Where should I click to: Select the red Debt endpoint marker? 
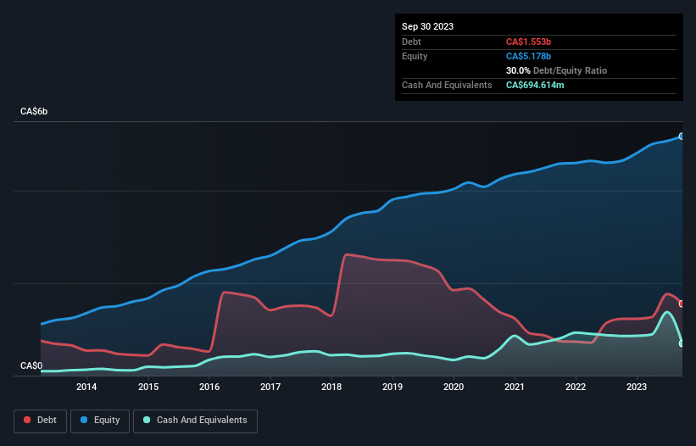682,304
